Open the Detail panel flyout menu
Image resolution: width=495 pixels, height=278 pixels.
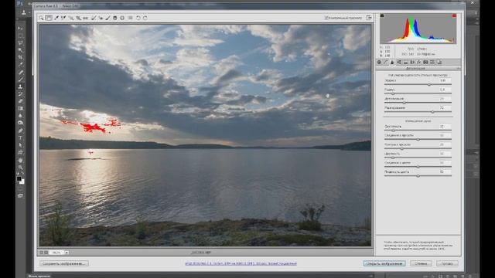[458, 69]
